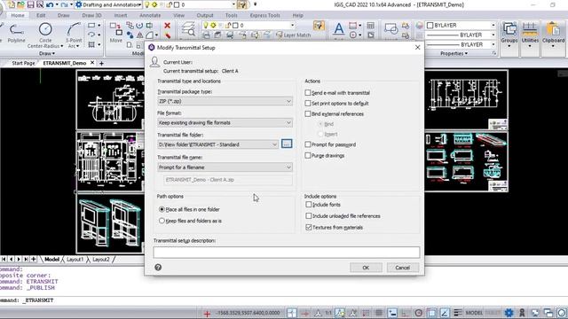The height and width of the screenshot is (319, 568).
Task: Enable Send e-mail with transmittal
Action: click(x=308, y=92)
